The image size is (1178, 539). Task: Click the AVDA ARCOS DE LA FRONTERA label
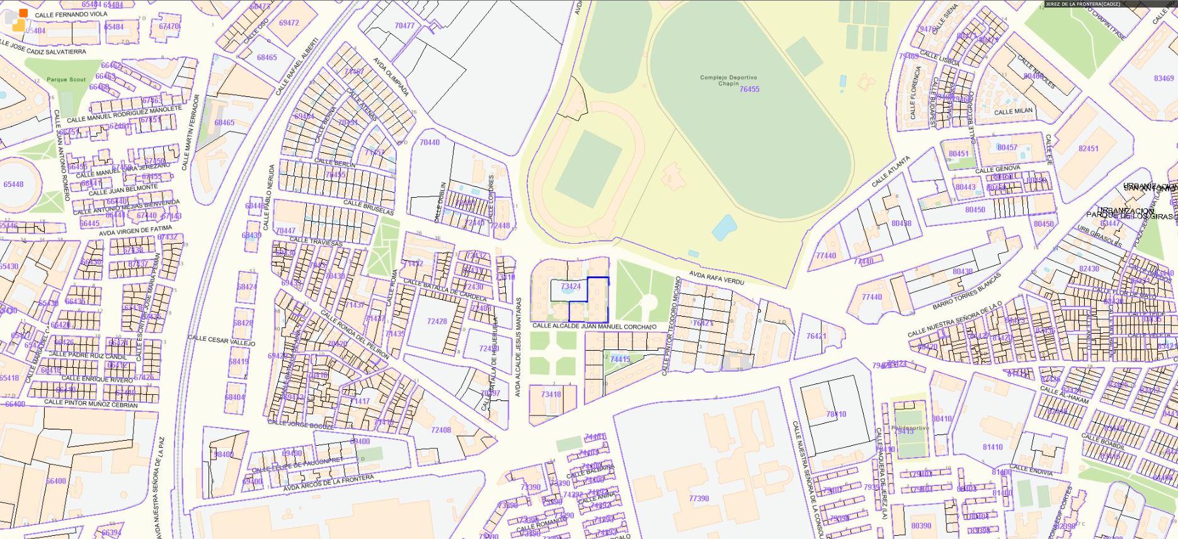(x=328, y=482)
